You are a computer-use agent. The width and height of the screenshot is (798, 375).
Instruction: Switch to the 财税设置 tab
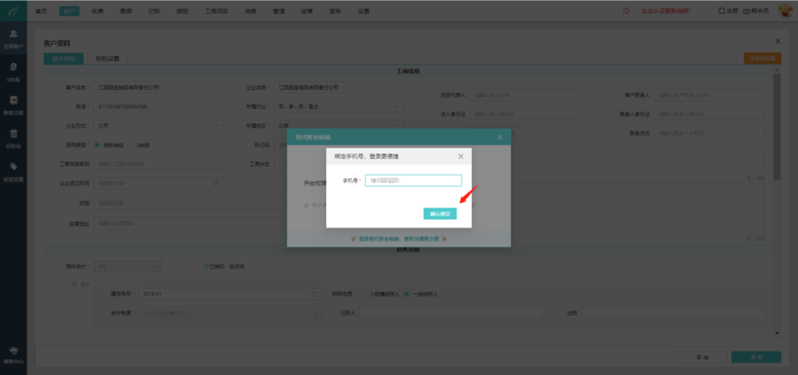pyautogui.click(x=107, y=59)
